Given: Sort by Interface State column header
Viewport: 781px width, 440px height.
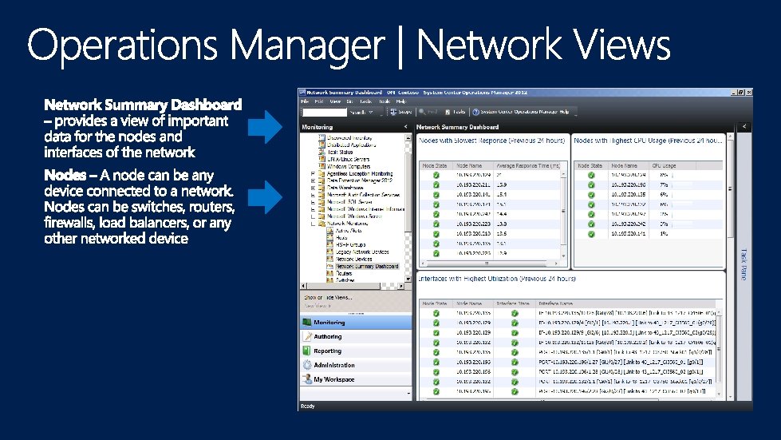Looking at the screenshot, I should click(513, 303).
